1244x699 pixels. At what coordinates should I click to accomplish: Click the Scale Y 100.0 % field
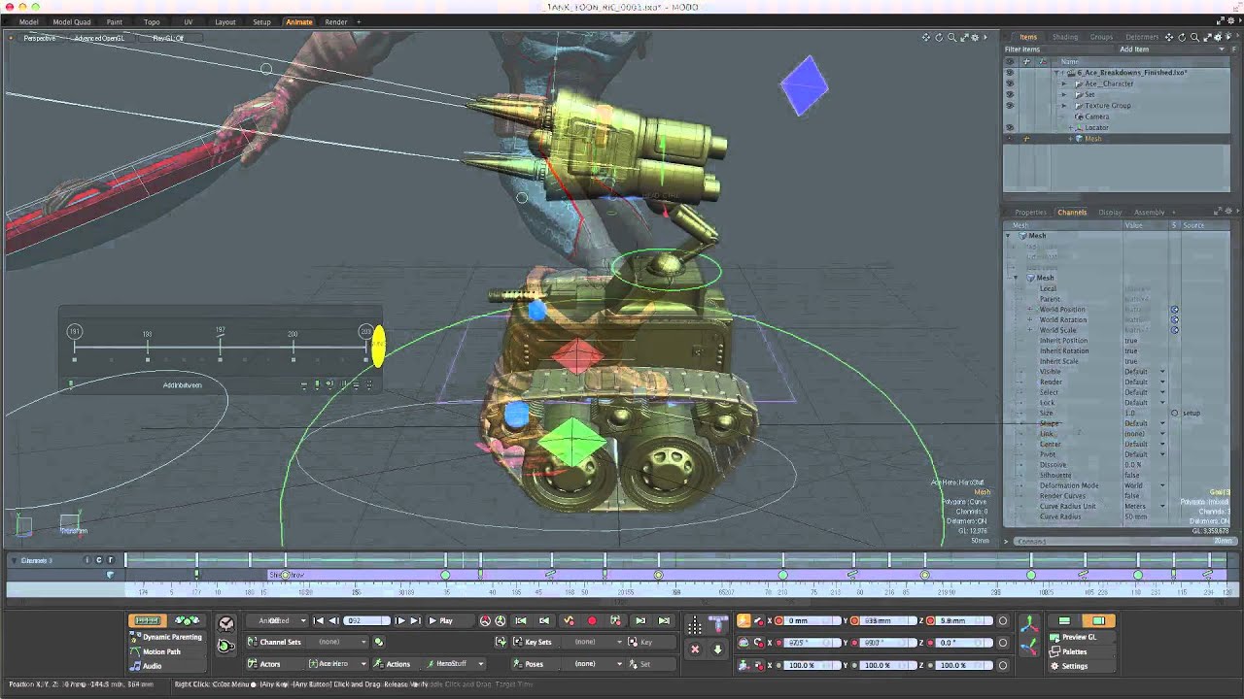tap(889, 665)
